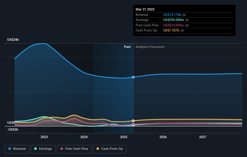Toggle the Earnings legend button
The width and height of the screenshot is (247, 157).
43,149
